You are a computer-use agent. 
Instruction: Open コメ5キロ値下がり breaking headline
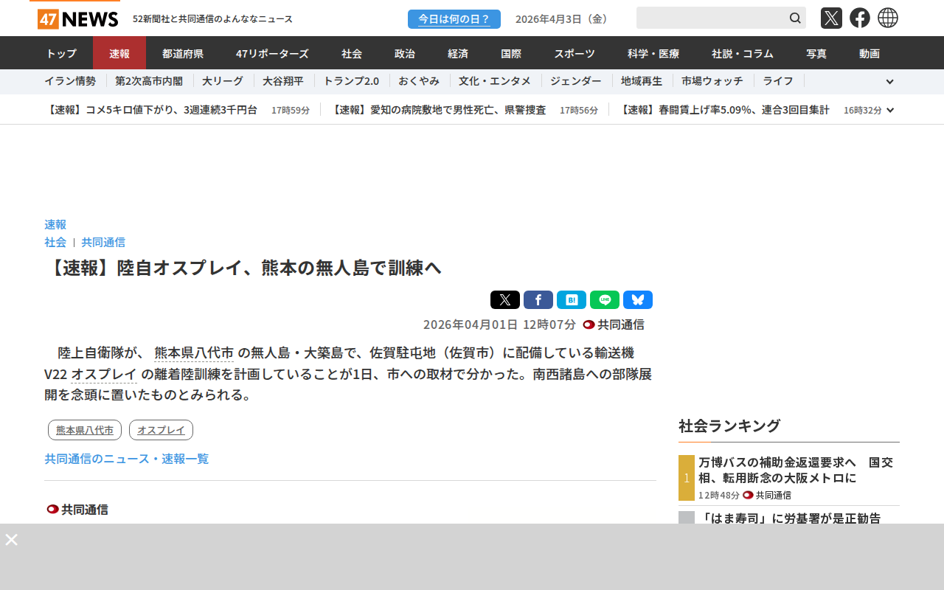151,110
